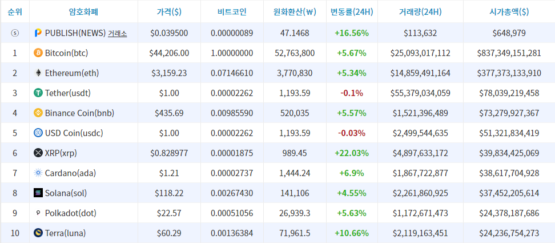Click Ethereum market cap $377,373,133,910
The height and width of the screenshot is (243, 555).
pos(509,73)
